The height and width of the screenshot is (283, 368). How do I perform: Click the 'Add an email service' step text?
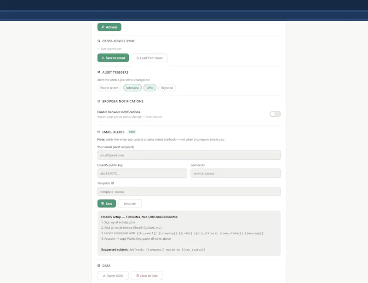coord(131,228)
